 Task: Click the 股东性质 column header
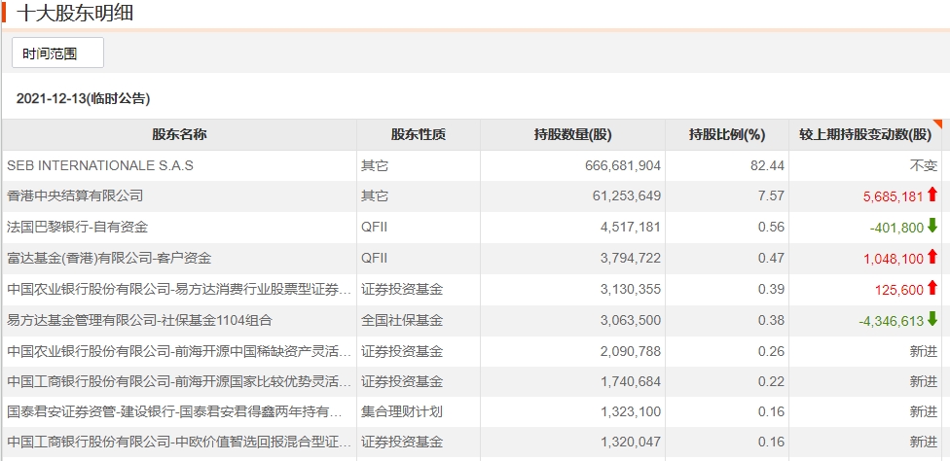coord(418,135)
